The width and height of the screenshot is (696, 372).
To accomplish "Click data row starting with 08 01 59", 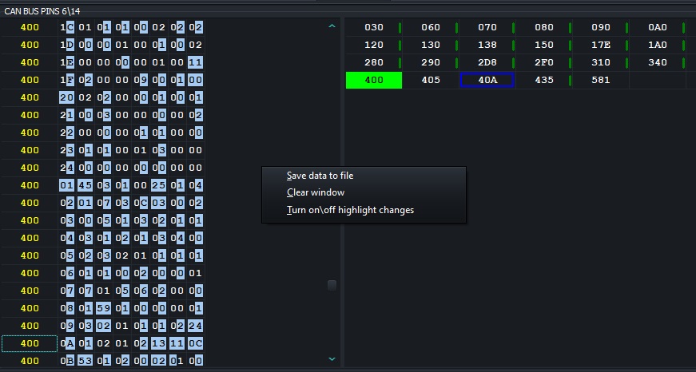I will (x=131, y=308).
